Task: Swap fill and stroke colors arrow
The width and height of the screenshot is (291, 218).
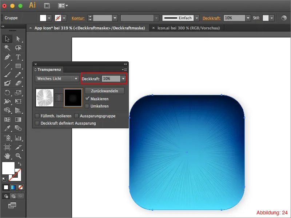Action: pos(20,164)
